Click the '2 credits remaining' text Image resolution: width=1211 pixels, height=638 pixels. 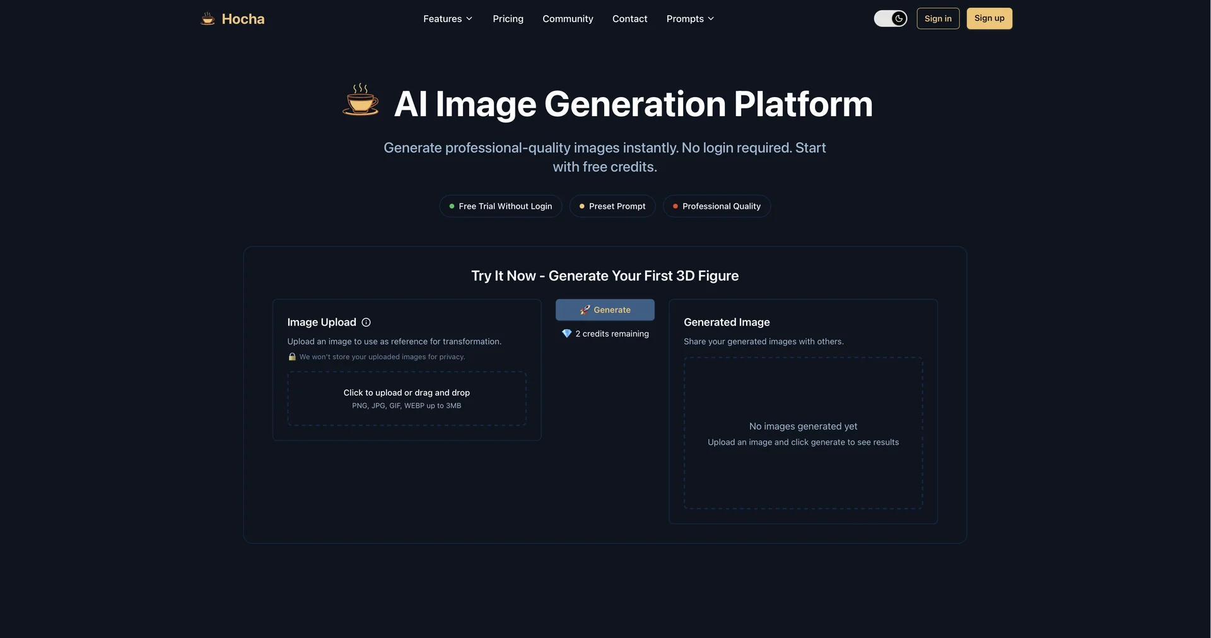coord(612,334)
